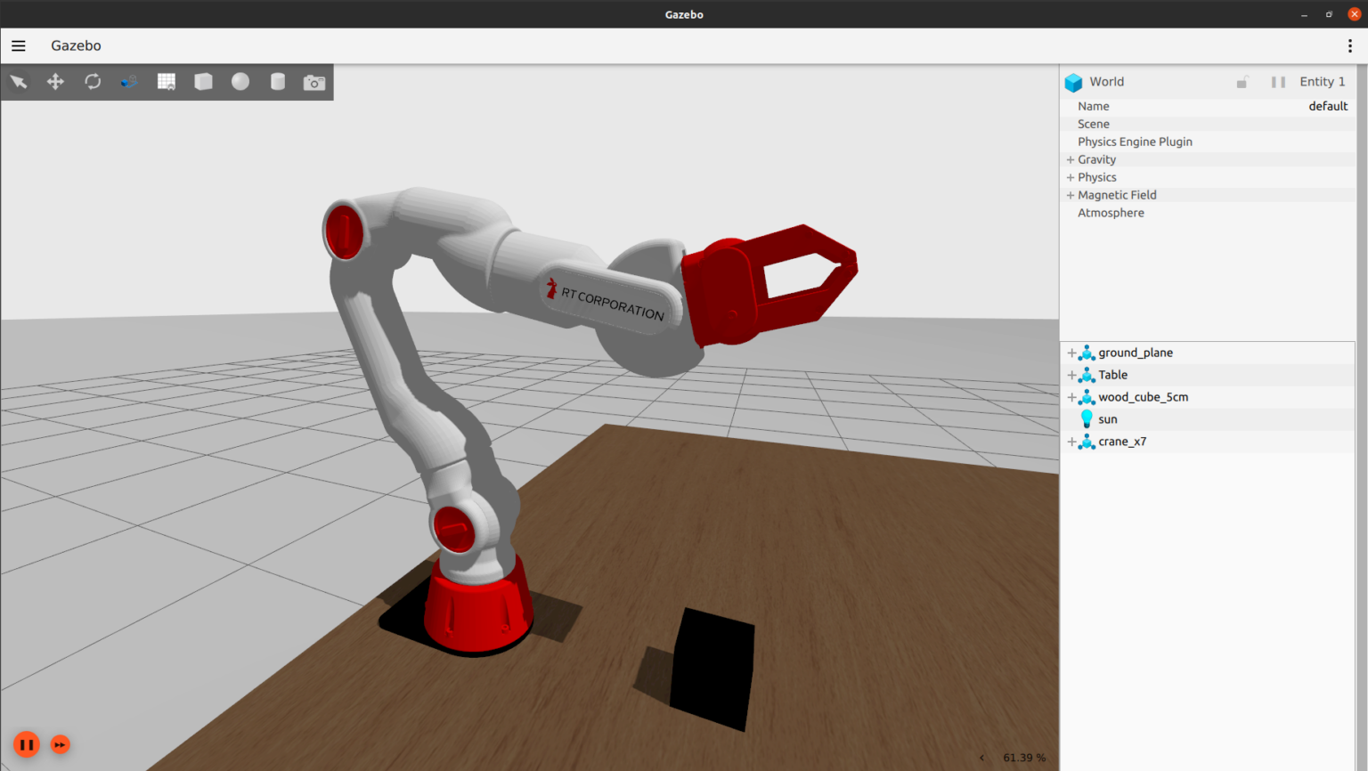
Task: Activate the Rotate mode tool
Action: (93, 82)
